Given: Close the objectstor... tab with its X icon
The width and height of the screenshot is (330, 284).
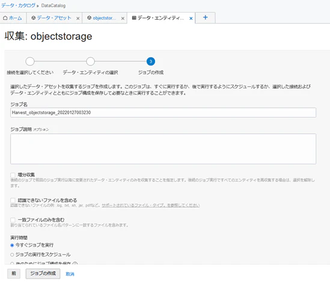Looking at the screenshot, I should [123, 19].
